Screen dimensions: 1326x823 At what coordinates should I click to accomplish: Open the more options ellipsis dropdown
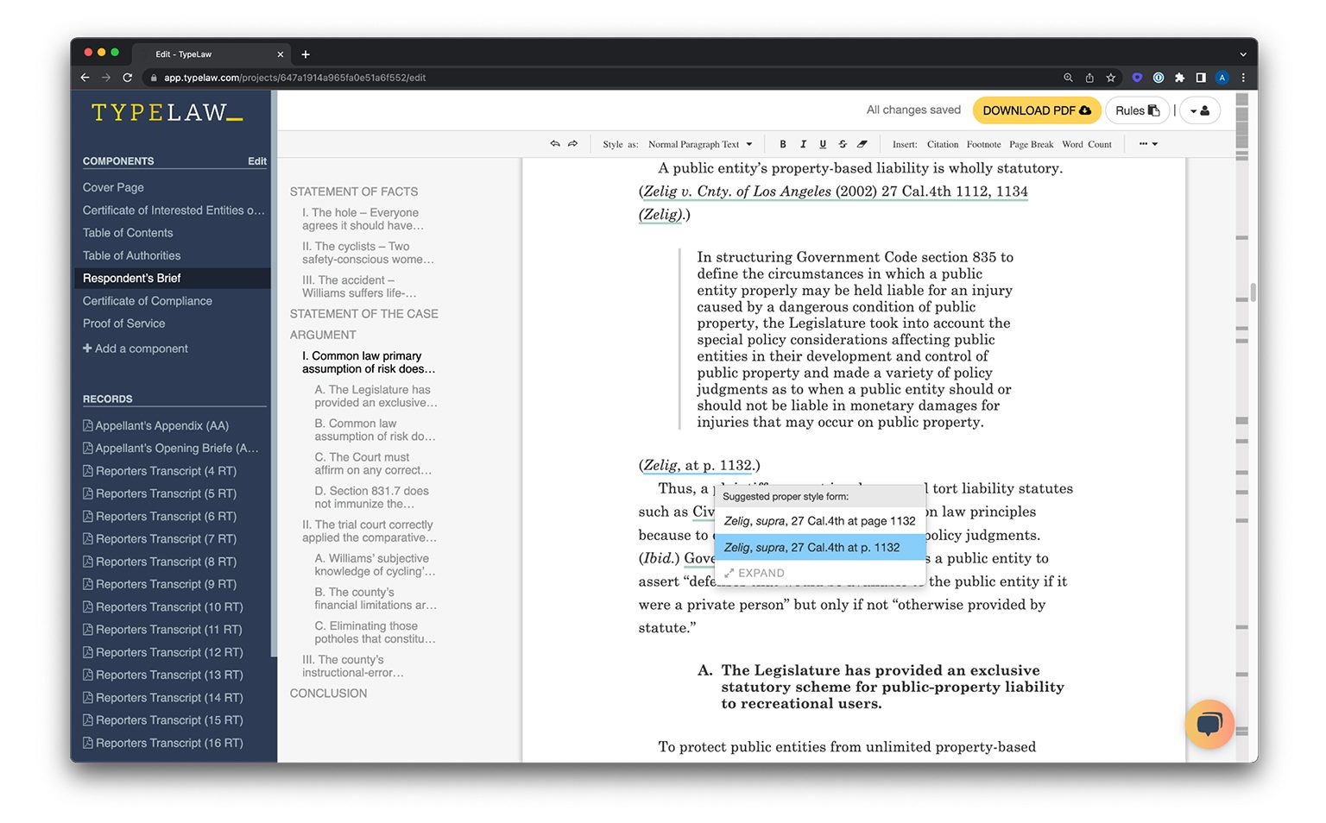(1148, 144)
